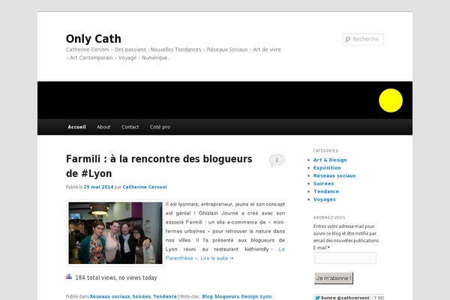Click Tendance under Publié dans
Viewport: 450px width, 300px height.
point(165,296)
